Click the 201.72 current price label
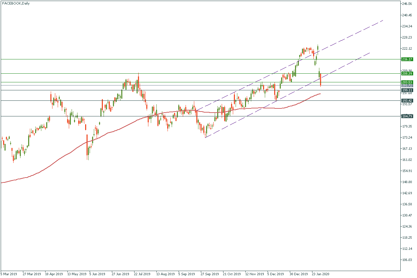The image size is (417, 278). pyautogui.click(x=406, y=85)
